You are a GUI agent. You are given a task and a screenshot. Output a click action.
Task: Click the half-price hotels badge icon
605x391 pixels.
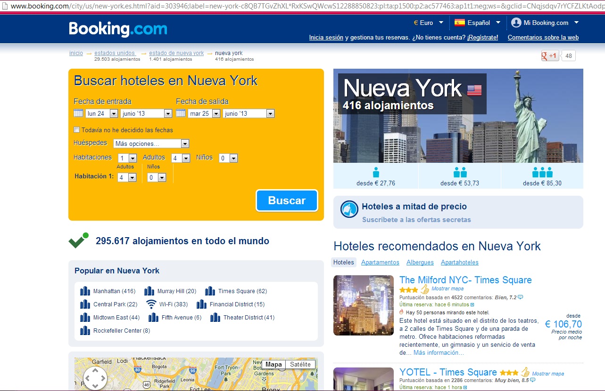[349, 209]
